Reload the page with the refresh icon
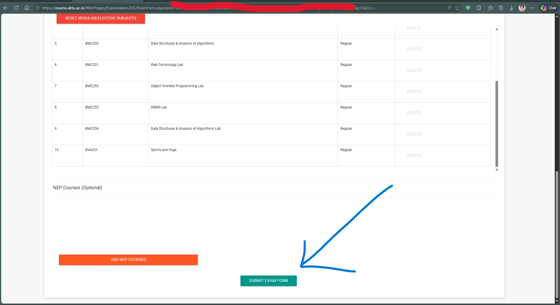The height and width of the screenshot is (305, 560). pyautogui.click(x=16, y=8)
